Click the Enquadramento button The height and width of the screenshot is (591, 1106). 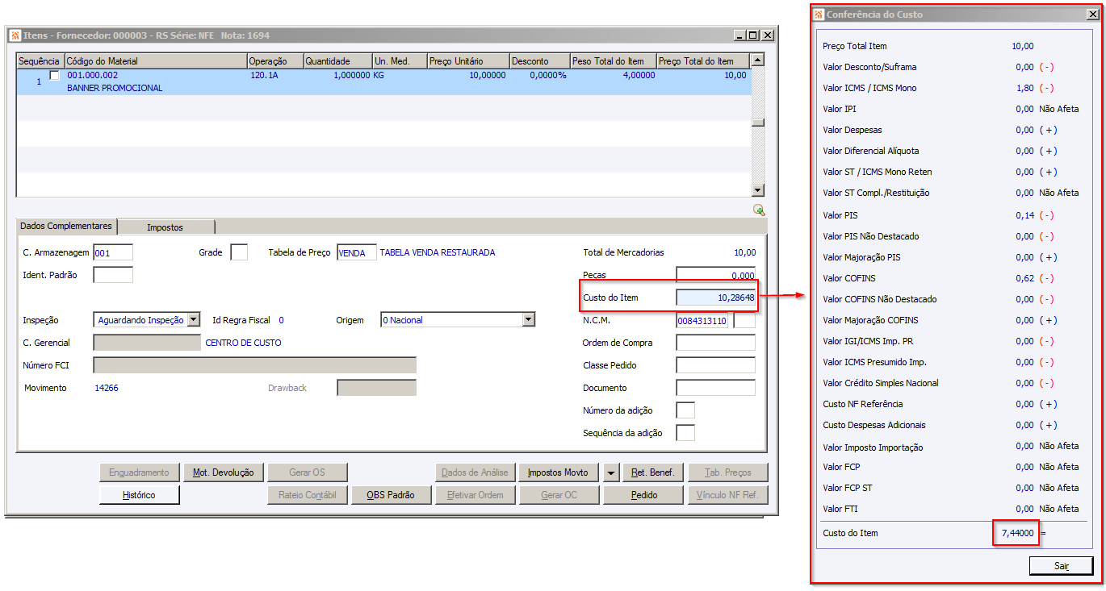tap(139, 472)
